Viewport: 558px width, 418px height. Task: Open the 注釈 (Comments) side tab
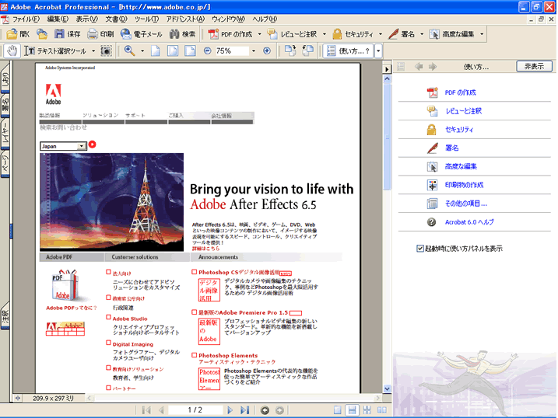tap(5, 315)
